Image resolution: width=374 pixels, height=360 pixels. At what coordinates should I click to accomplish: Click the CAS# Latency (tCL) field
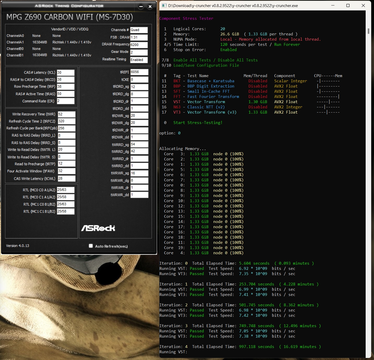66,73
